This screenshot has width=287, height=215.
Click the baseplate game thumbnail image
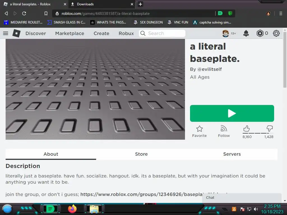click(x=95, y=89)
